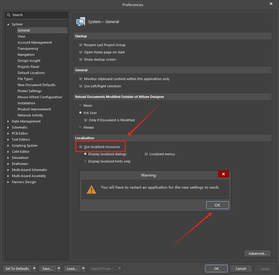
Task: Uncheck Reopen Last Project Group
Action: 81,45
